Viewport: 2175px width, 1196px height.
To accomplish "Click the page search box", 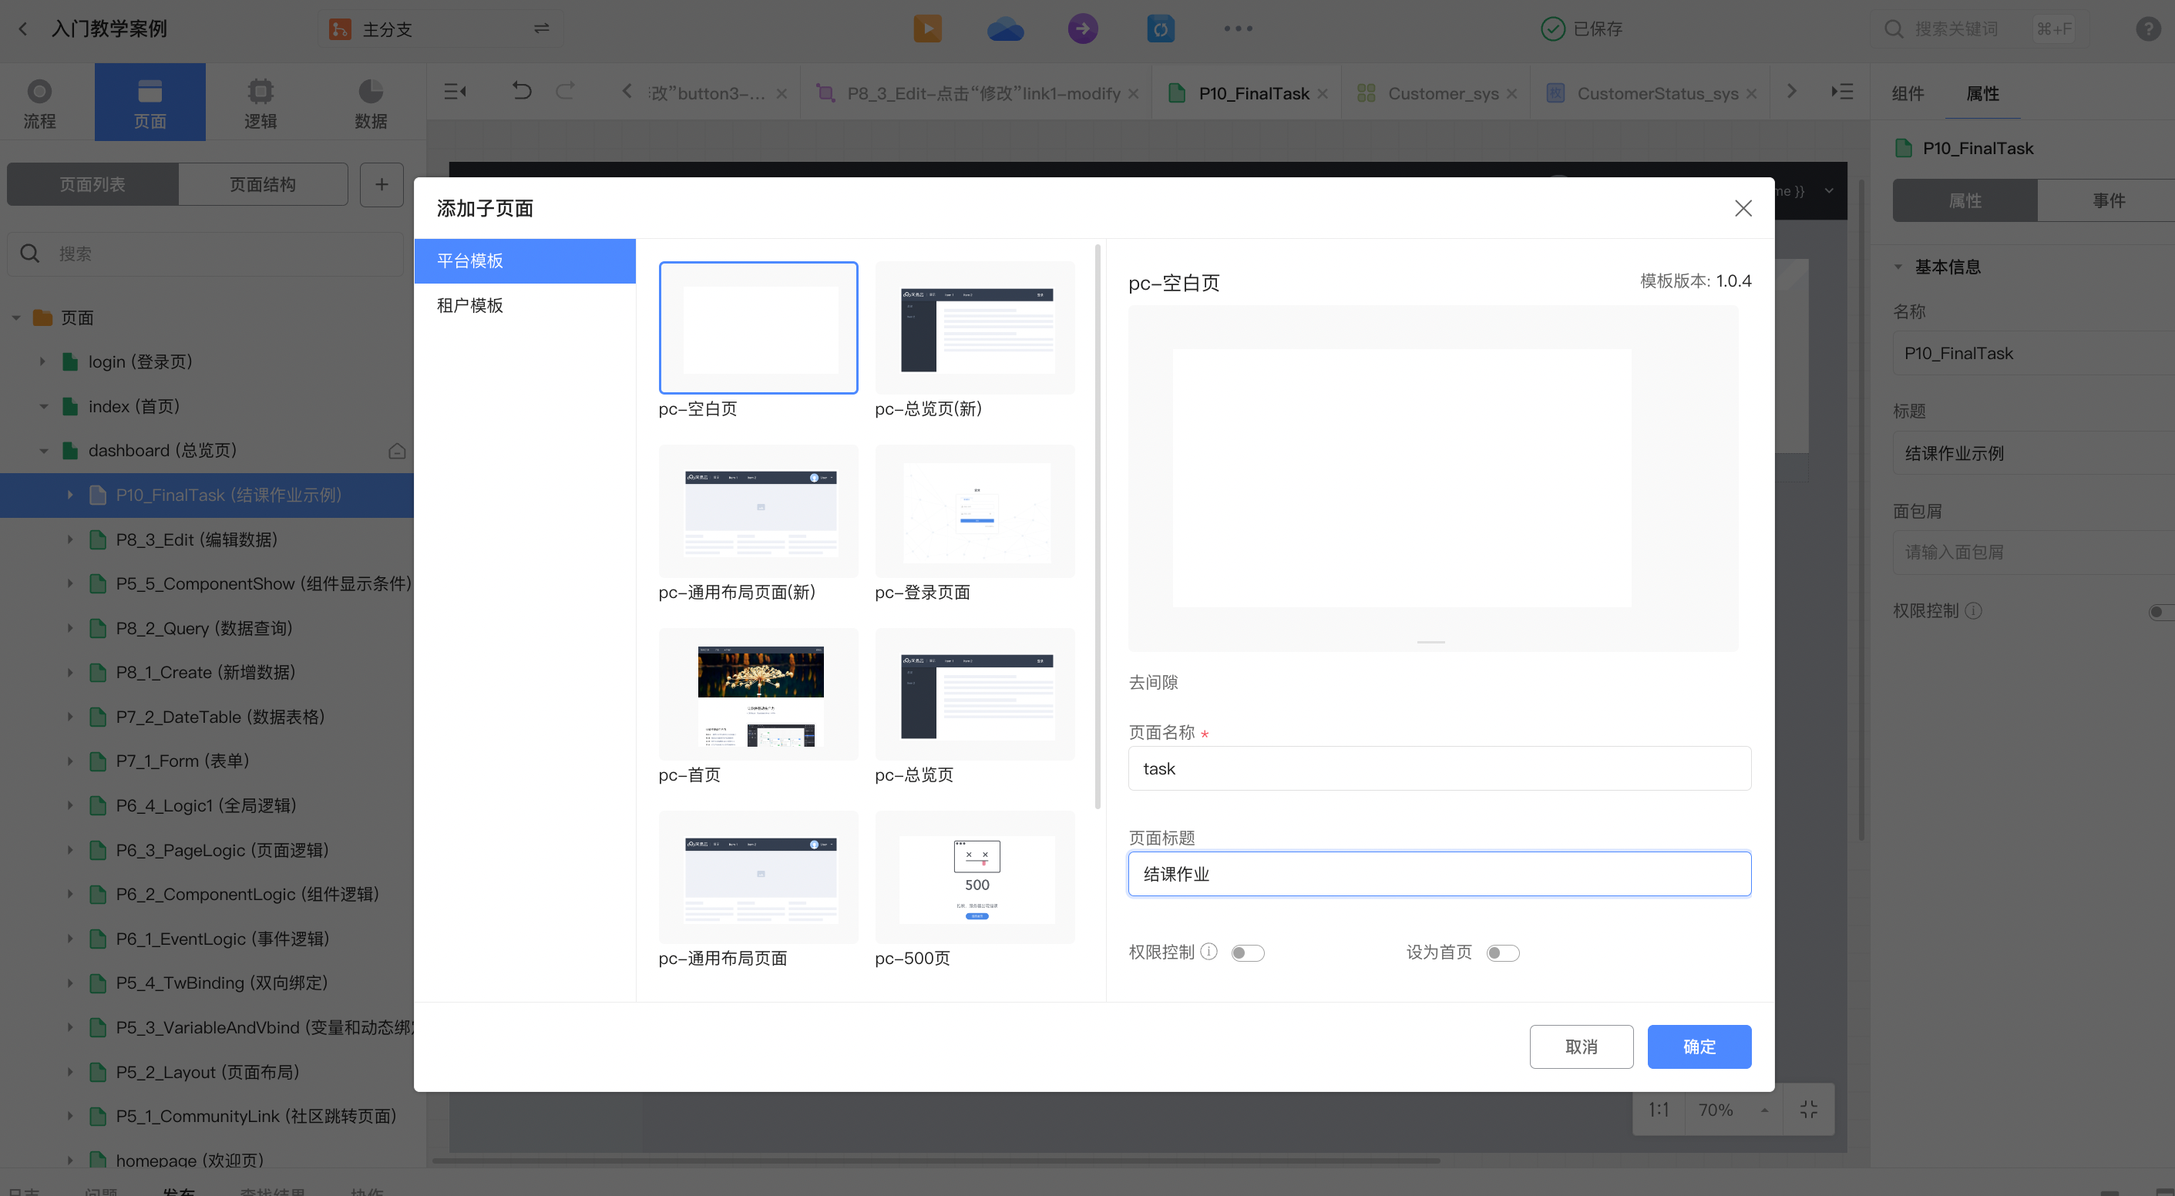I will click(207, 254).
